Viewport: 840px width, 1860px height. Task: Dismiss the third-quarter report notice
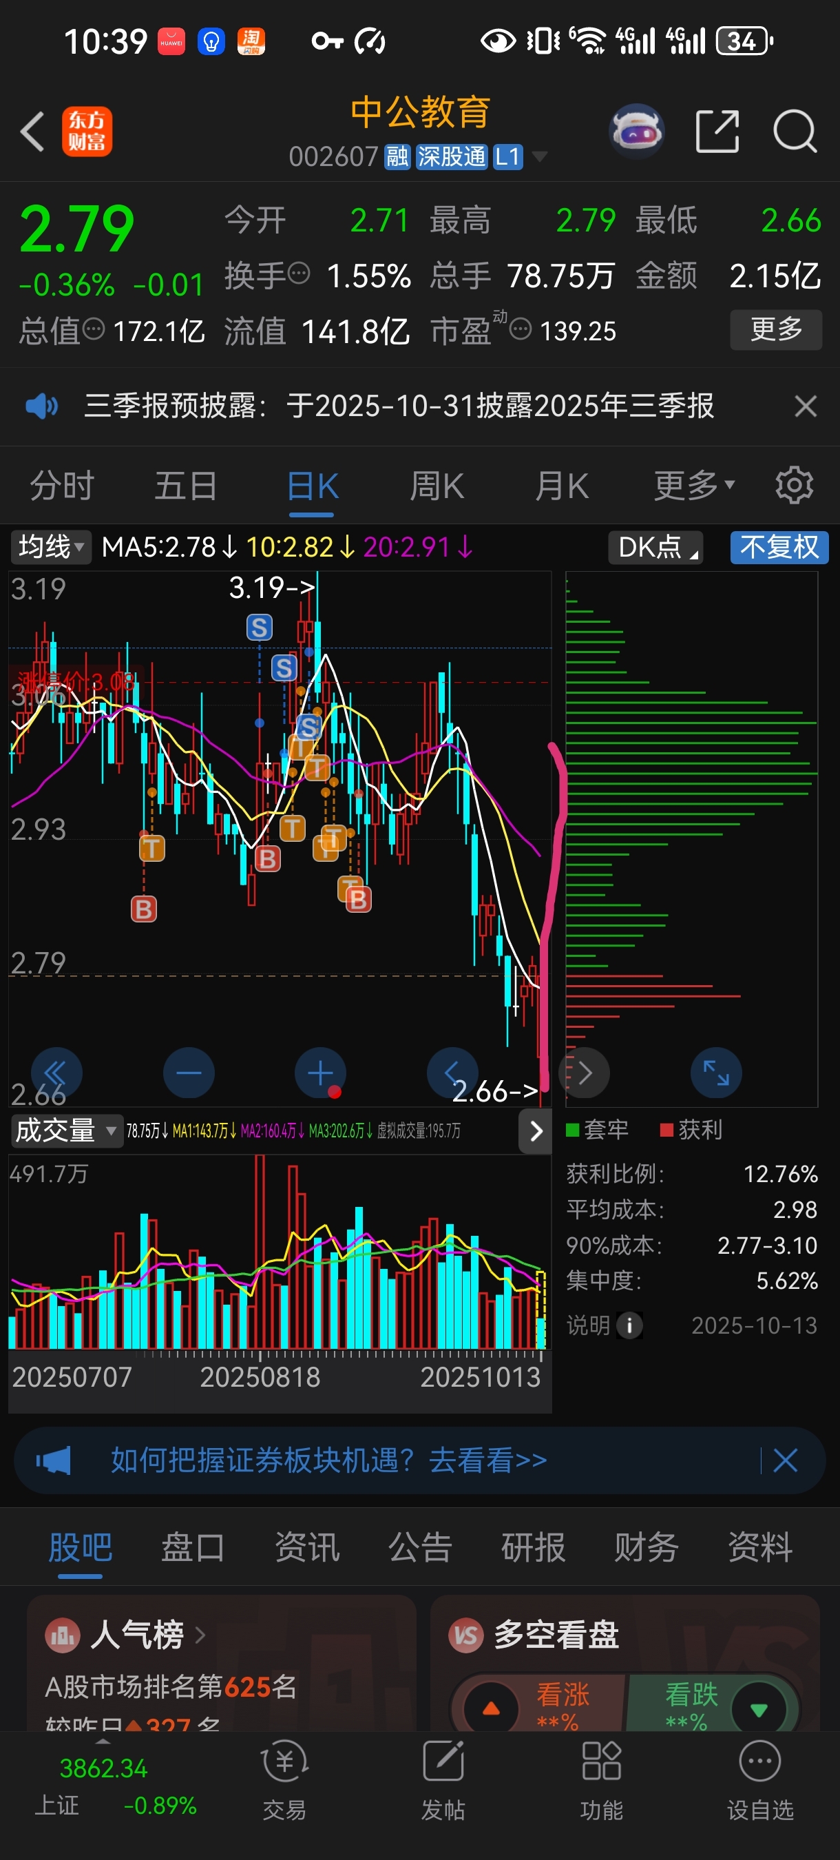(806, 406)
